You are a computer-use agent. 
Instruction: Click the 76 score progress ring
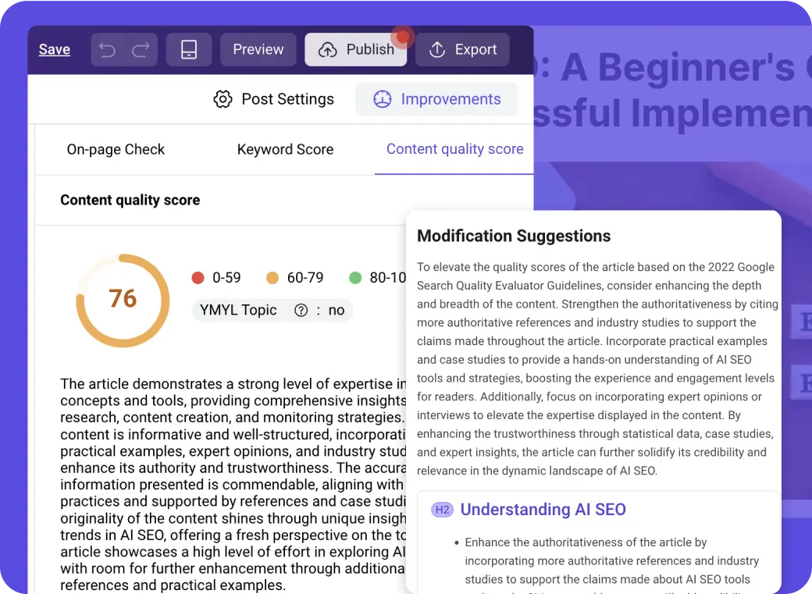pyautogui.click(x=123, y=300)
